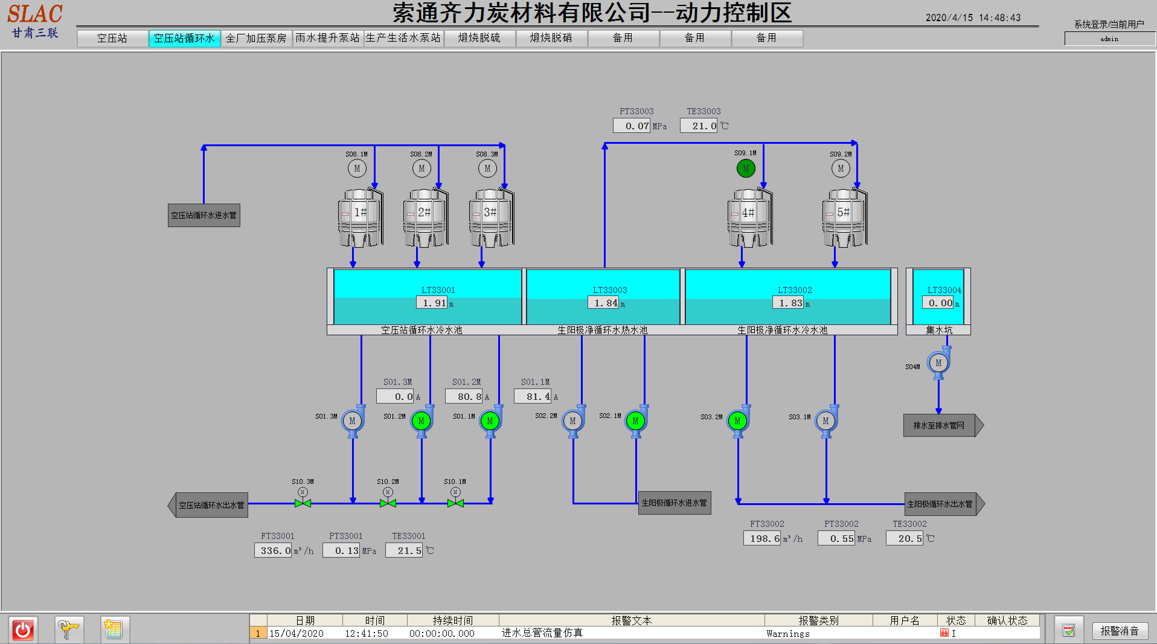Click the TE33002 temperature value 20.5
Screen dimensions: 1157x644
point(905,538)
